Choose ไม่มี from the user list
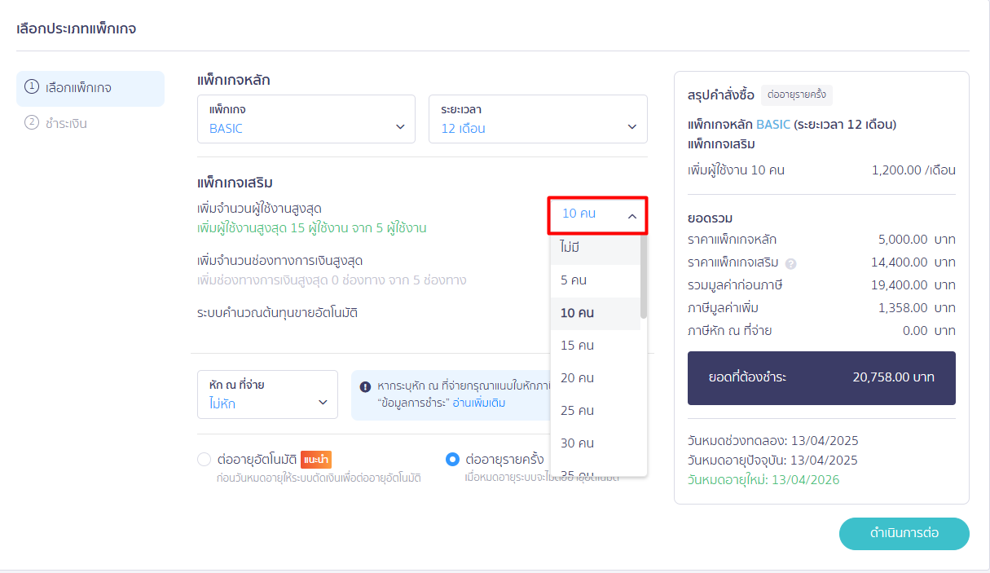This screenshot has height=573, width=990. (595, 247)
